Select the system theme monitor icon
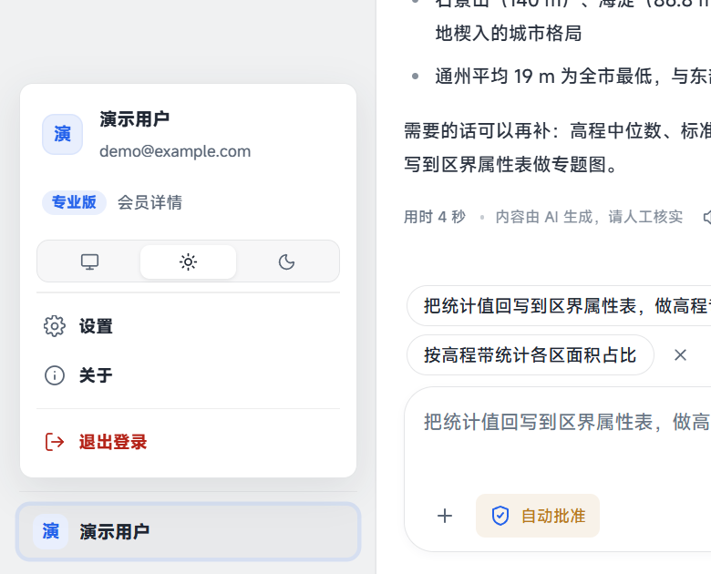Image resolution: width=711 pixels, height=574 pixels. [x=89, y=261]
